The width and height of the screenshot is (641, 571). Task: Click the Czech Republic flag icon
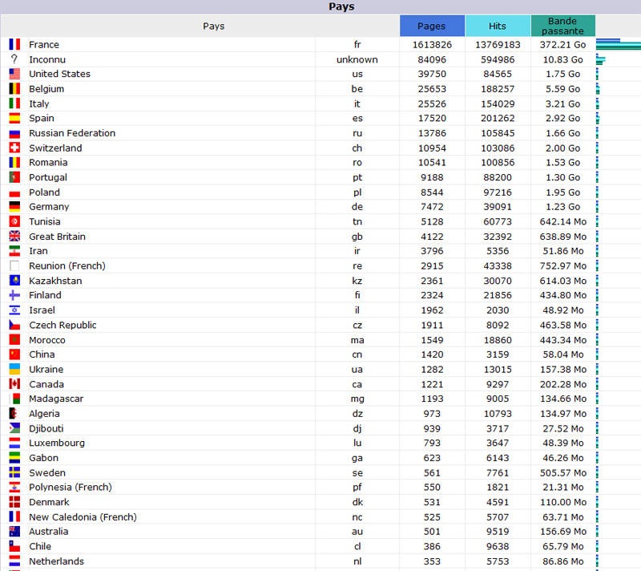coord(14,325)
